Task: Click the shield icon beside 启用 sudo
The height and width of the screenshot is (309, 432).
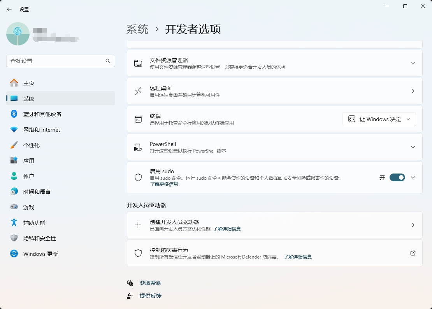Action: 138,177
